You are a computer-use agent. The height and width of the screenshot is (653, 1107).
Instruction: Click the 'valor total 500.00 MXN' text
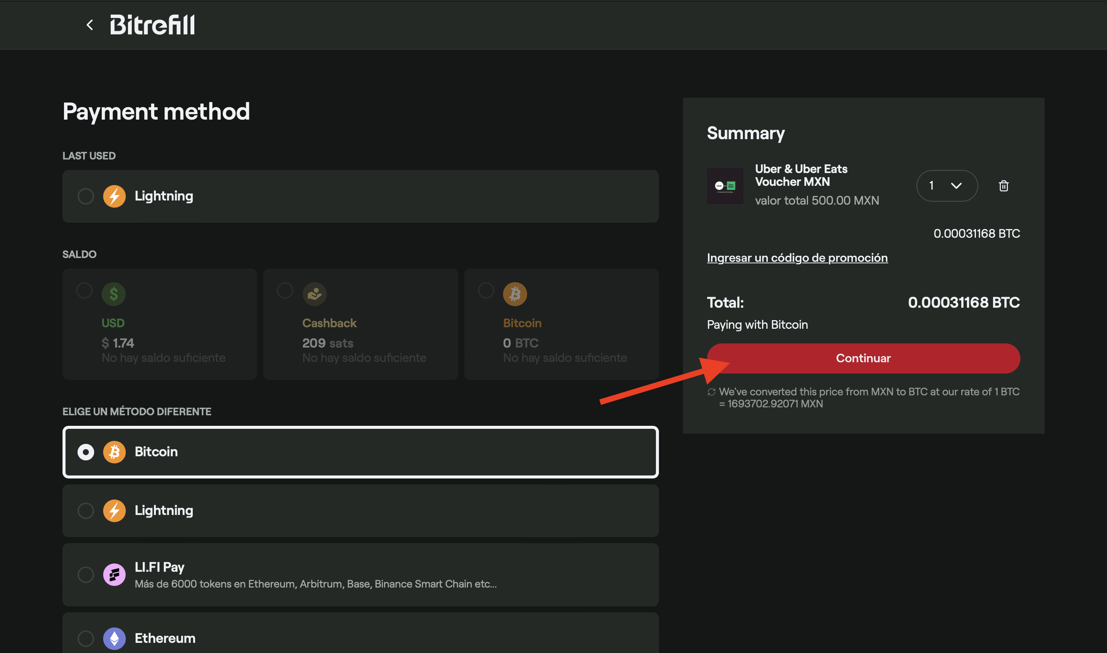pos(817,200)
